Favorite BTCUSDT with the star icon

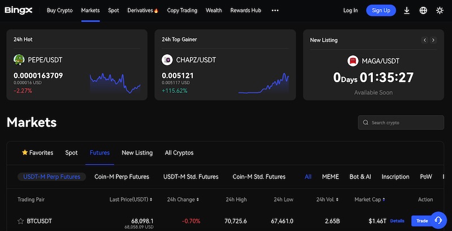point(21,221)
